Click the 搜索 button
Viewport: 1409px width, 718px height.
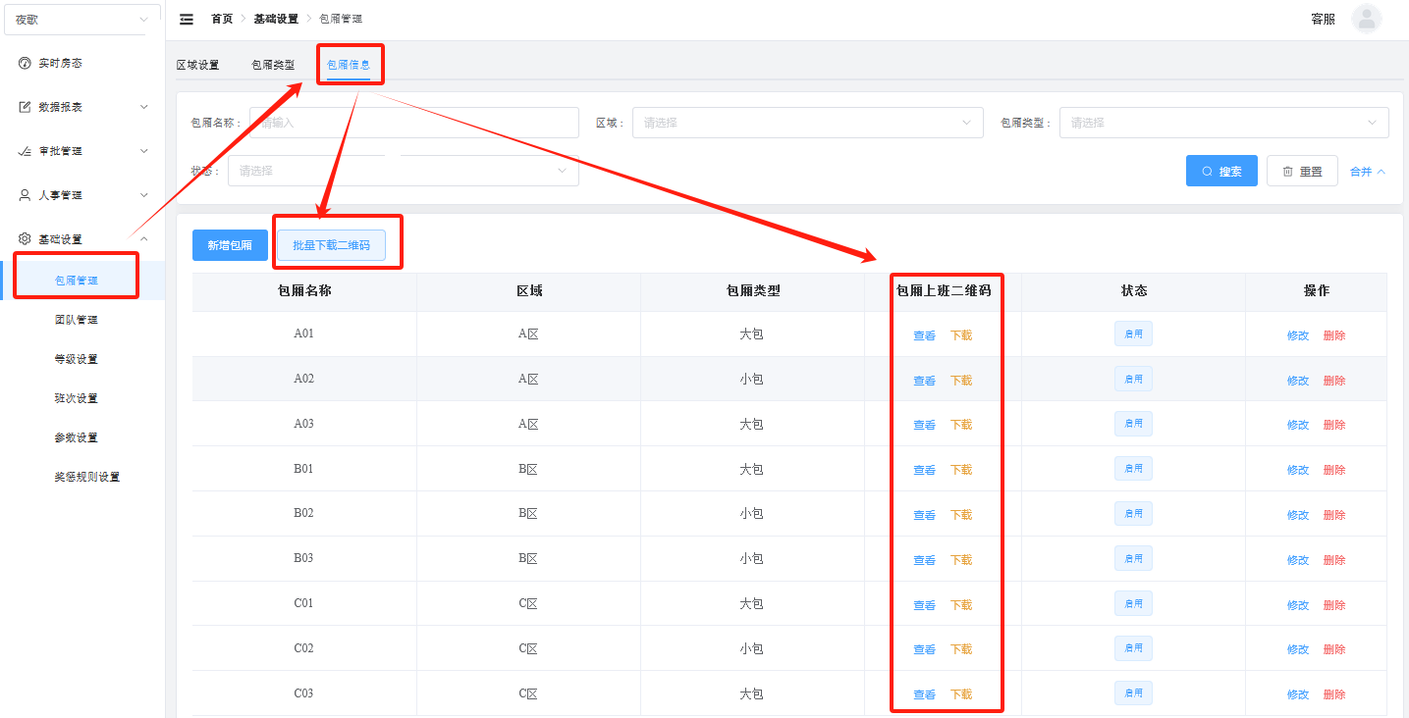(1221, 171)
